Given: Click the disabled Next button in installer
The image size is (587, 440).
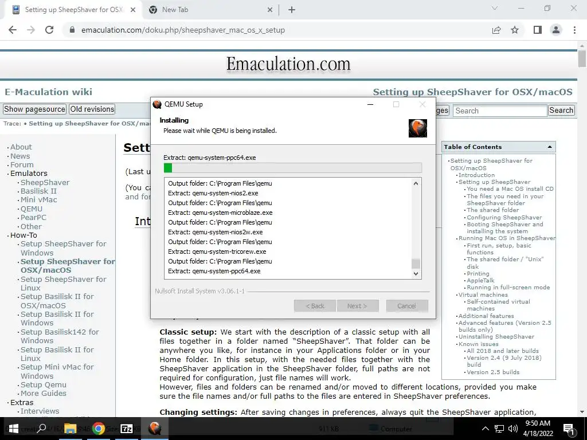Looking at the screenshot, I should [x=358, y=306].
